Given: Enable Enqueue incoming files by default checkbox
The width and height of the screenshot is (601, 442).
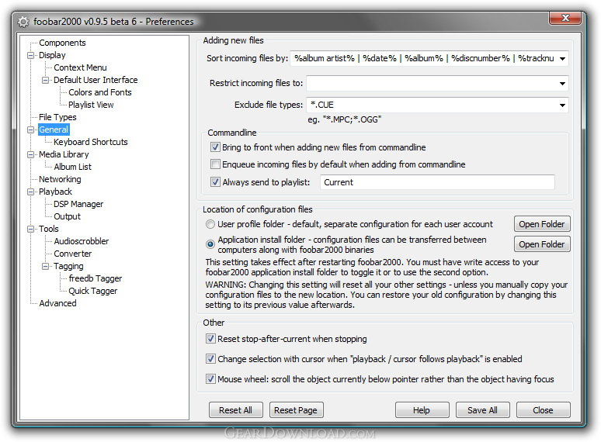Looking at the screenshot, I should (x=215, y=164).
